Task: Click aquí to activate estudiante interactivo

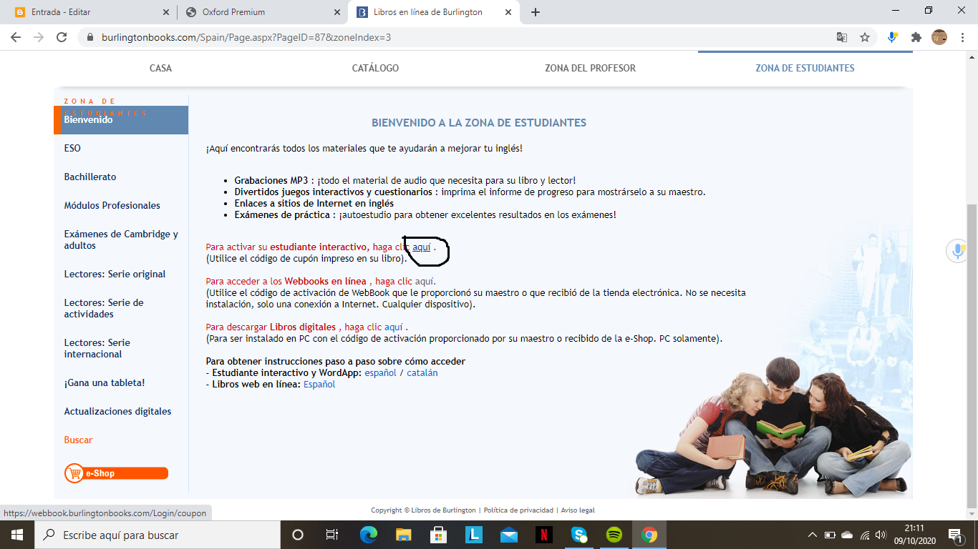Action: [x=422, y=247]
